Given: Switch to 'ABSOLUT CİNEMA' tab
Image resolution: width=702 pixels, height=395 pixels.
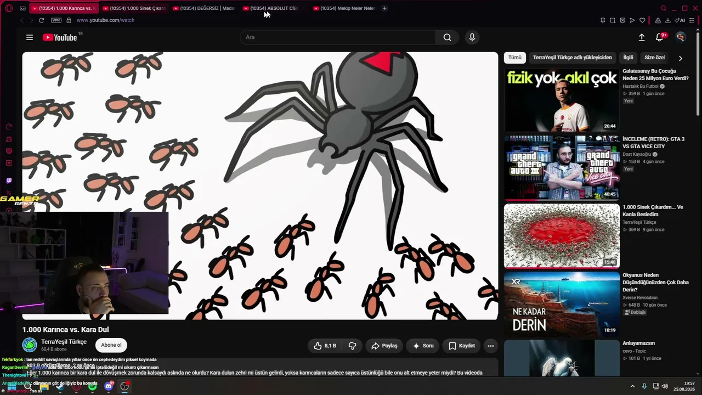Looking at the screenshot, I should pos(274,8).
